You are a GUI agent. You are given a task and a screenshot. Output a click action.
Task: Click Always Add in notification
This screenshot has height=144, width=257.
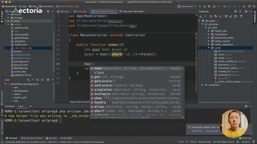(212, 131)
